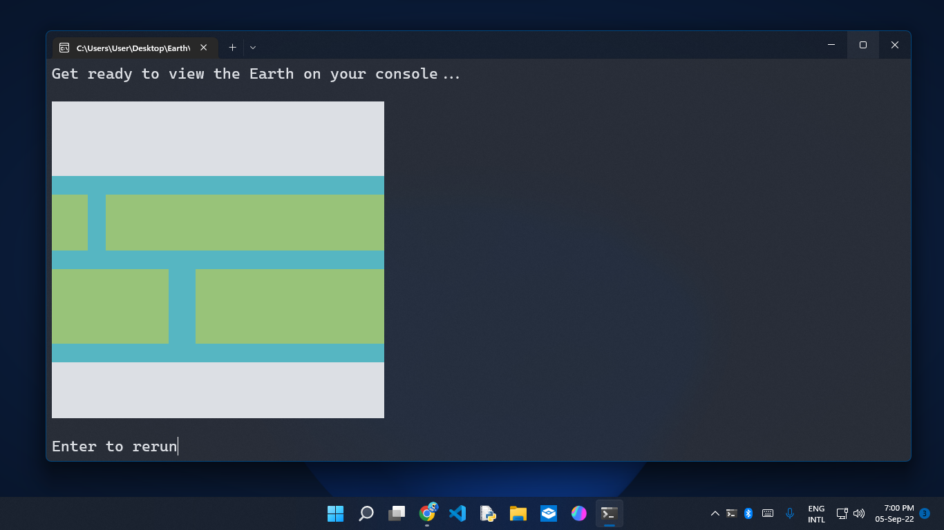Image resolution: width=944 pixels, height=530 pixels.
Task: Open the volume slider flyout
Action: pos(858,513)
